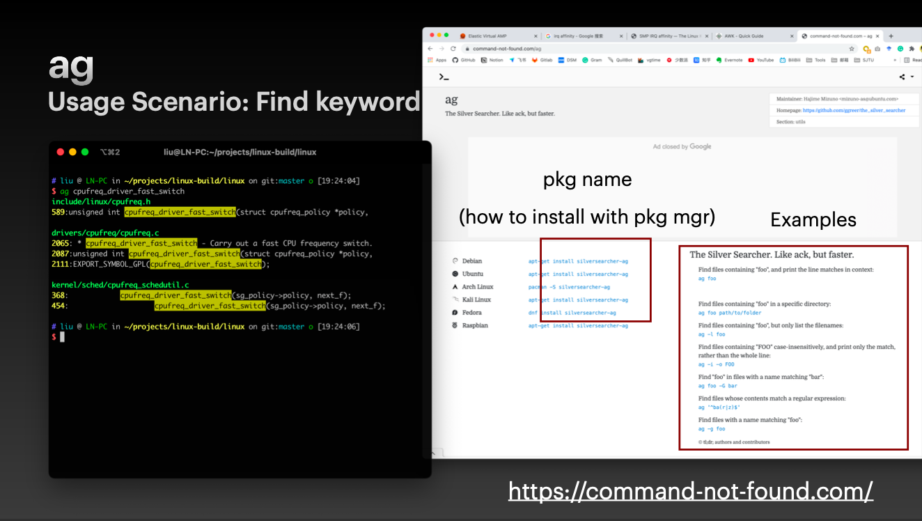Open the vgtime bookmark

[x=649, y=60]
